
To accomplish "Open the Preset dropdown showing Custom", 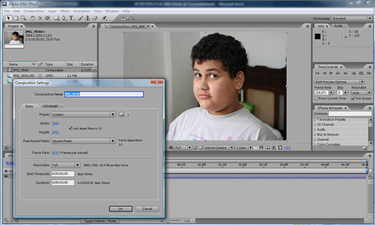I will [x=84, y=114].
